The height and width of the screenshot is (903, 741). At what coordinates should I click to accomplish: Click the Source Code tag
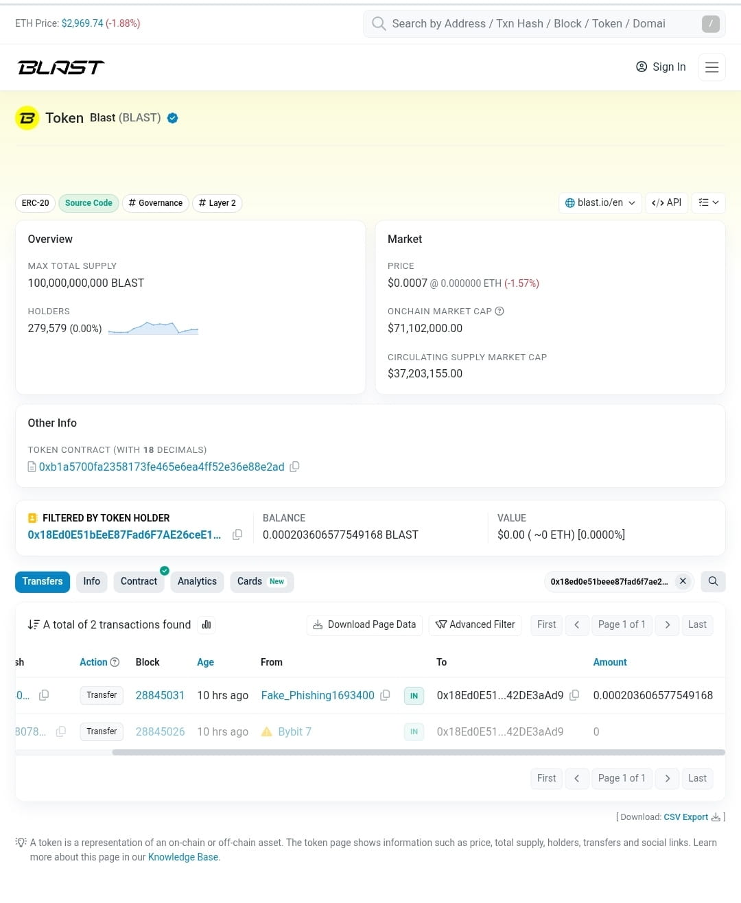89,203
